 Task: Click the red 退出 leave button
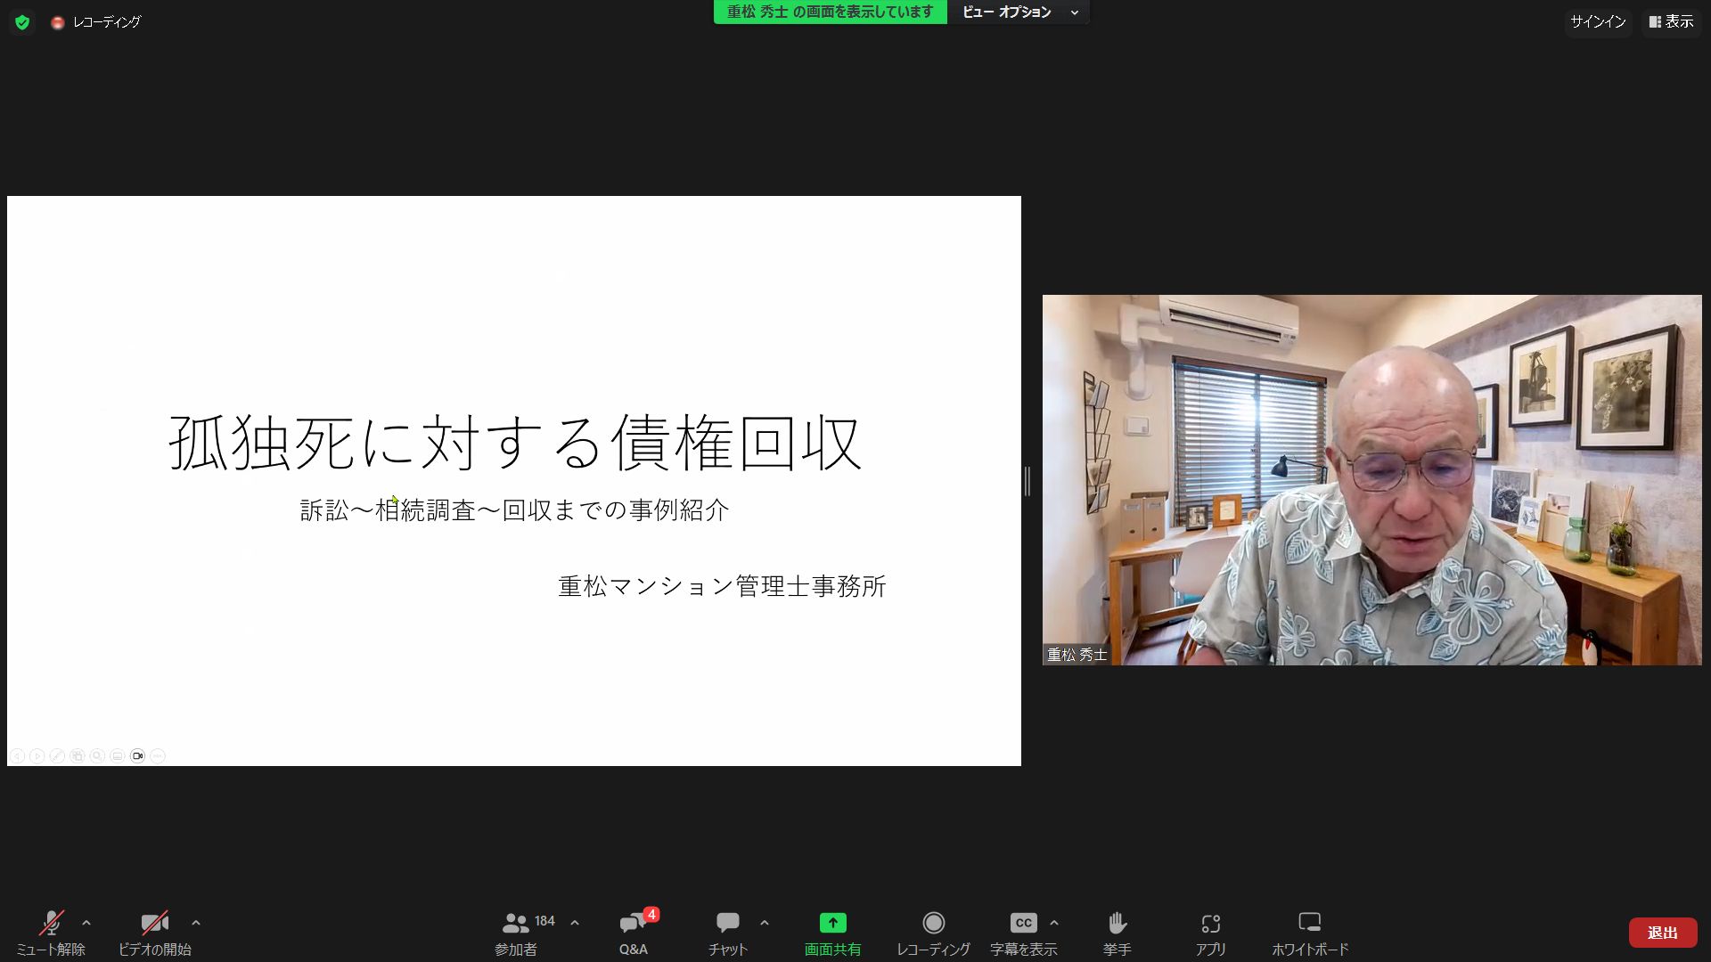[1662, 933]
